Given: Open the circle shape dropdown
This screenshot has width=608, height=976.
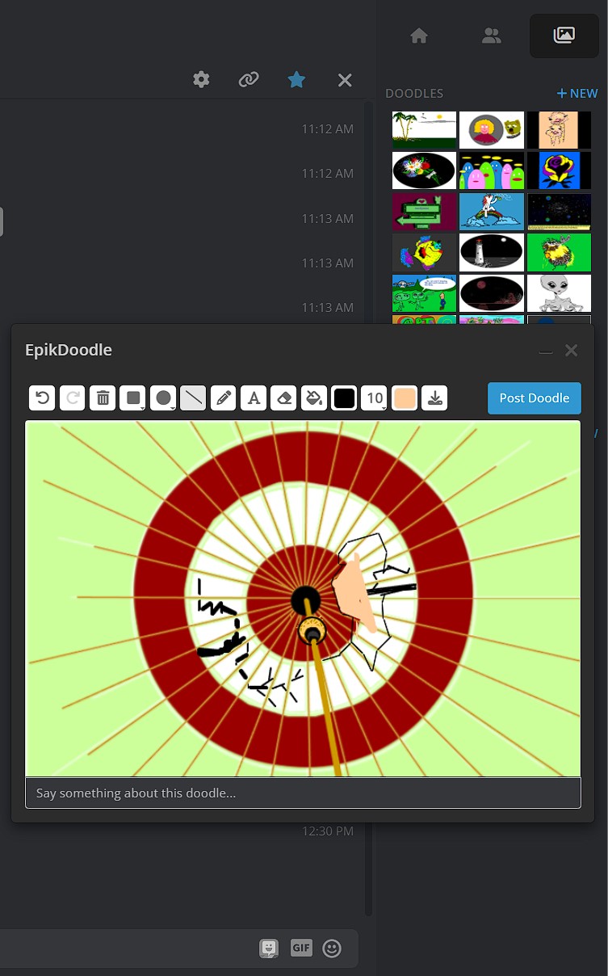Looking at the screenshot, I should (x=163, y=398).
